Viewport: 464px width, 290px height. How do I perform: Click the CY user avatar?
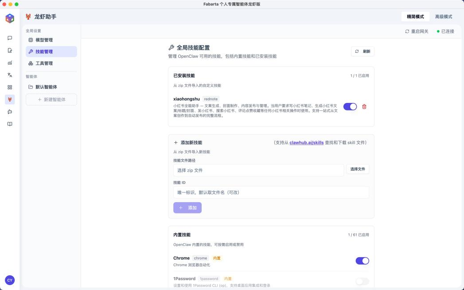pos(10,280)
